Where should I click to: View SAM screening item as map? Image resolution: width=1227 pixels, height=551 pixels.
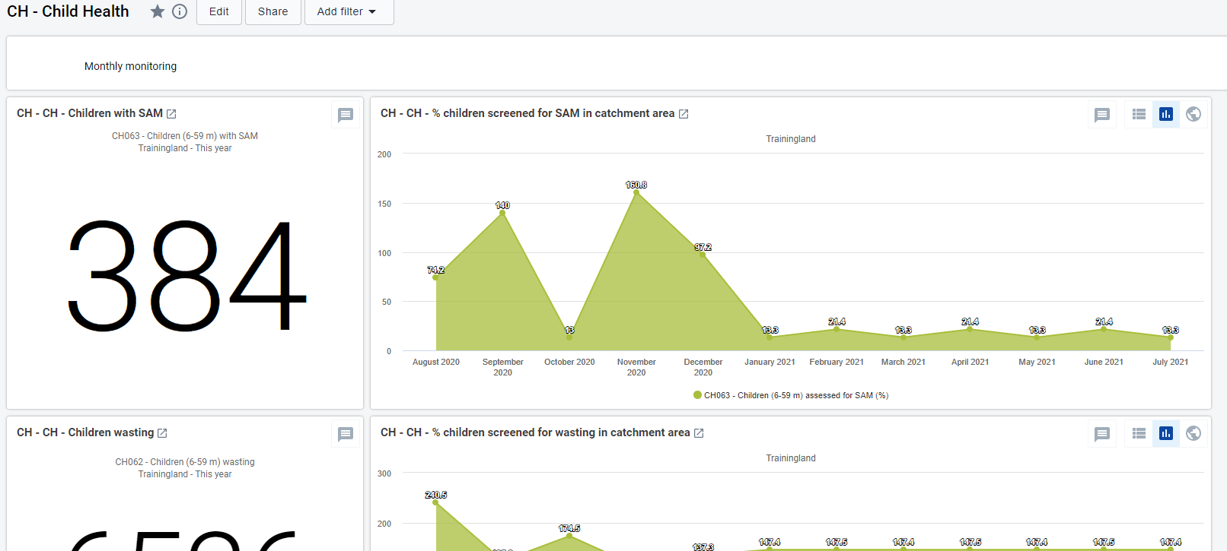coord(1194,114)
